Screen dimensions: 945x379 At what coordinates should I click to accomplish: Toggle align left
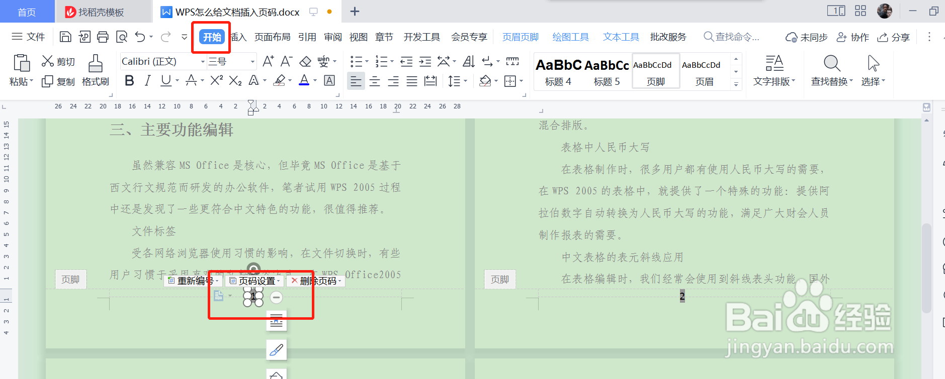(x=356, y=81)
